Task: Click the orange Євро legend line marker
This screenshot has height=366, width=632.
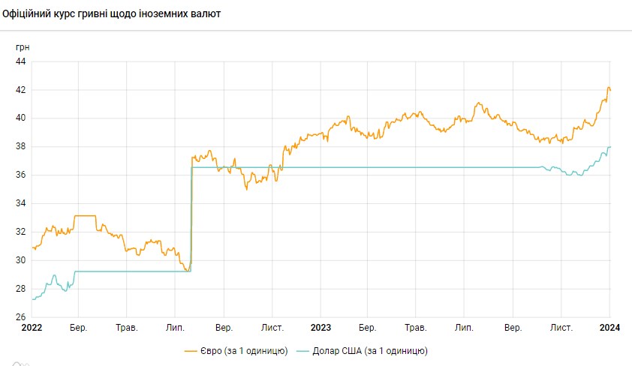Action: tap(191, 350)
